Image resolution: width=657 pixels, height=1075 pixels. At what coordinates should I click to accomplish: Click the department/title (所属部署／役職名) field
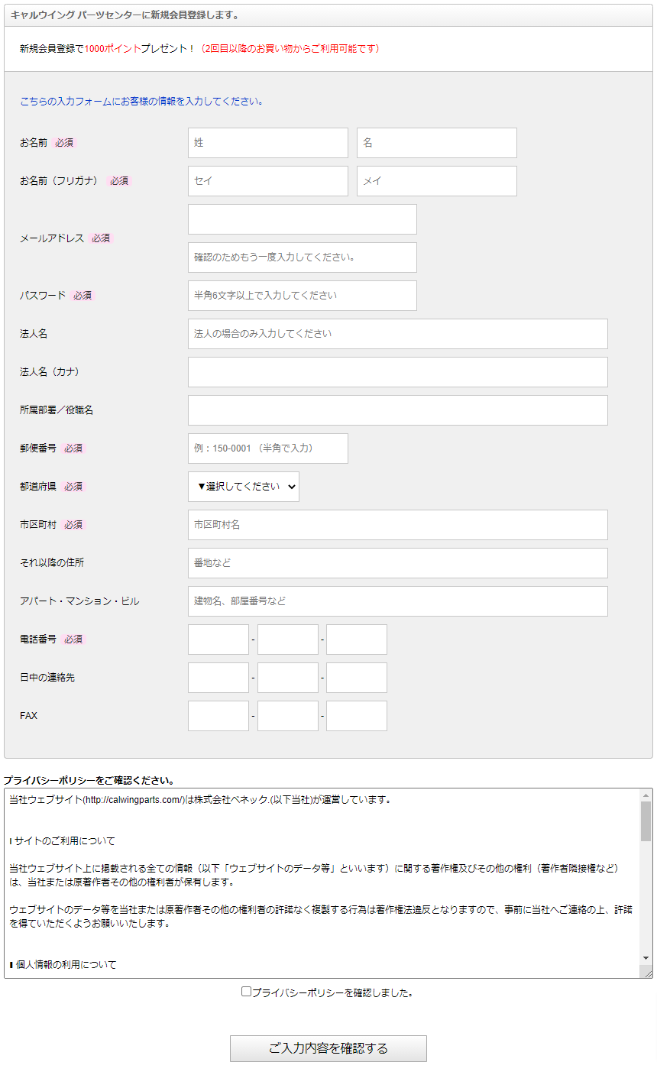pos(398,410)
